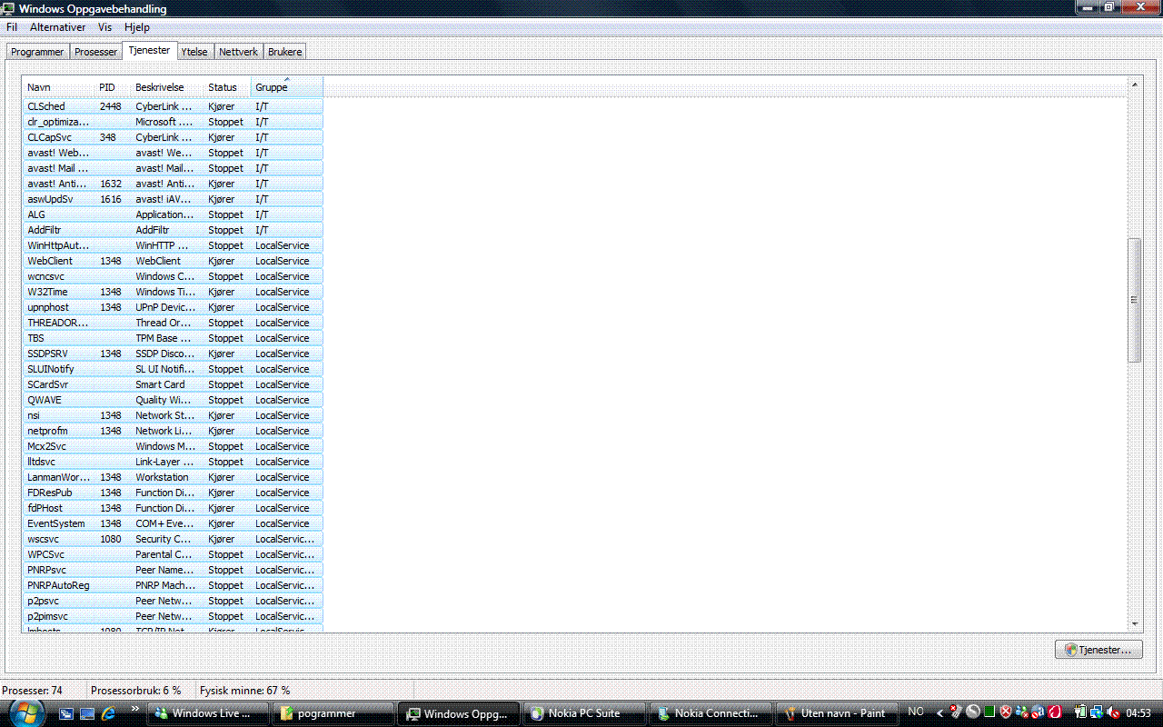Select the TBS service row

tap(173, 338)
